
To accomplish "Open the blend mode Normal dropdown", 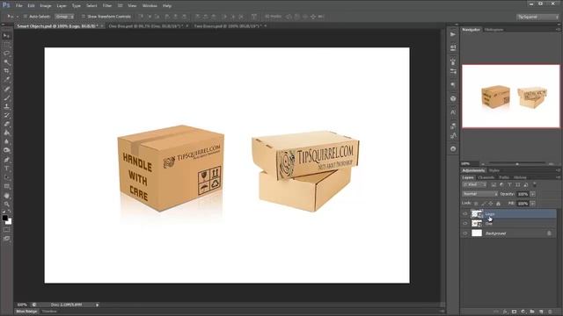I will point(479,194).
